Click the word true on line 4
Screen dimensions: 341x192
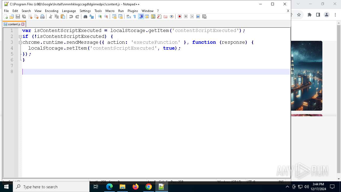169,48
